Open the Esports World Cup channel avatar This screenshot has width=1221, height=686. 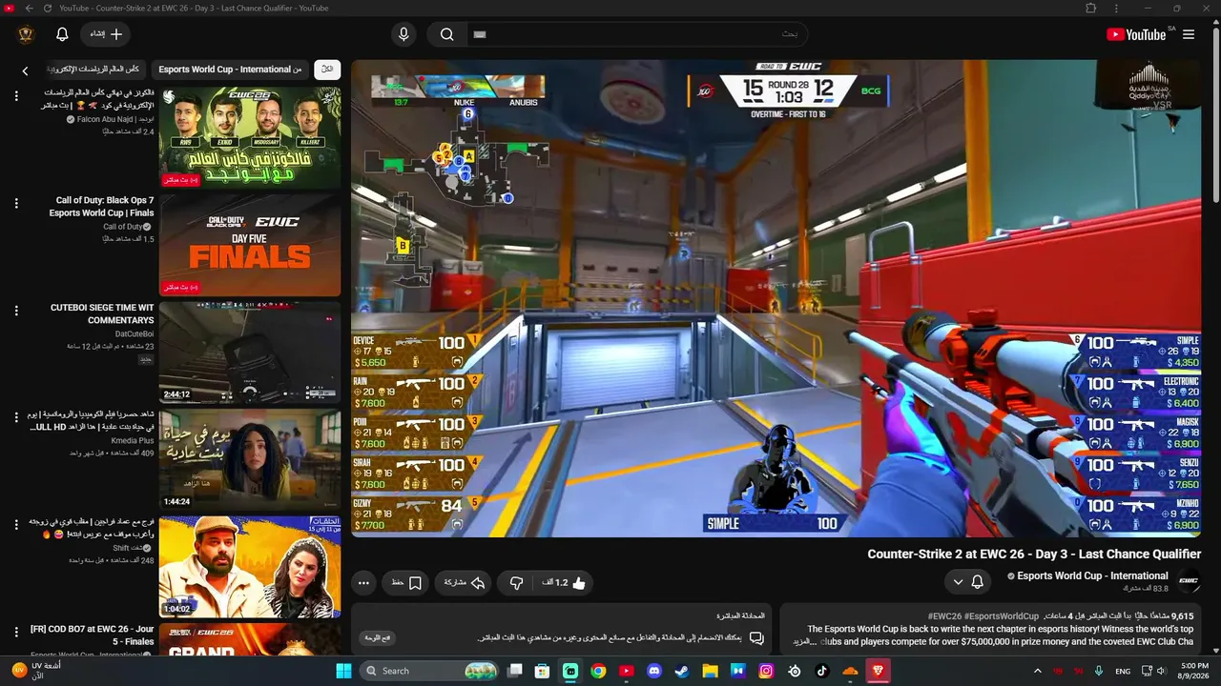[1189, 581]
